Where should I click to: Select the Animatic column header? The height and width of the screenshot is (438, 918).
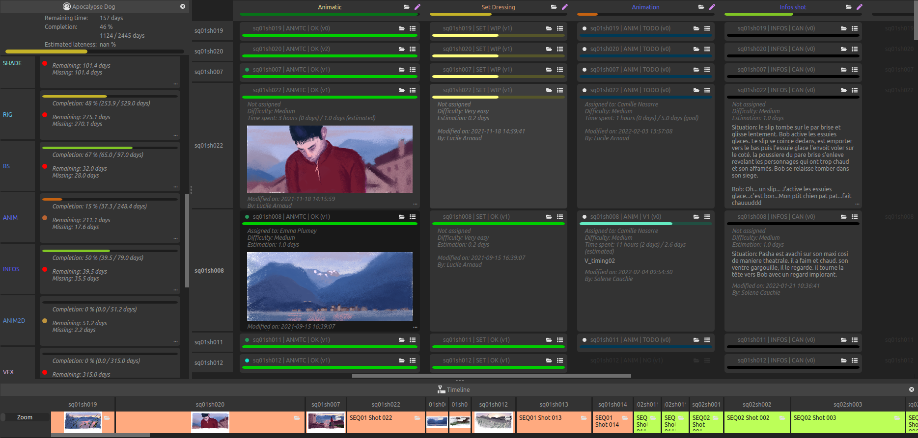(330, 7)
